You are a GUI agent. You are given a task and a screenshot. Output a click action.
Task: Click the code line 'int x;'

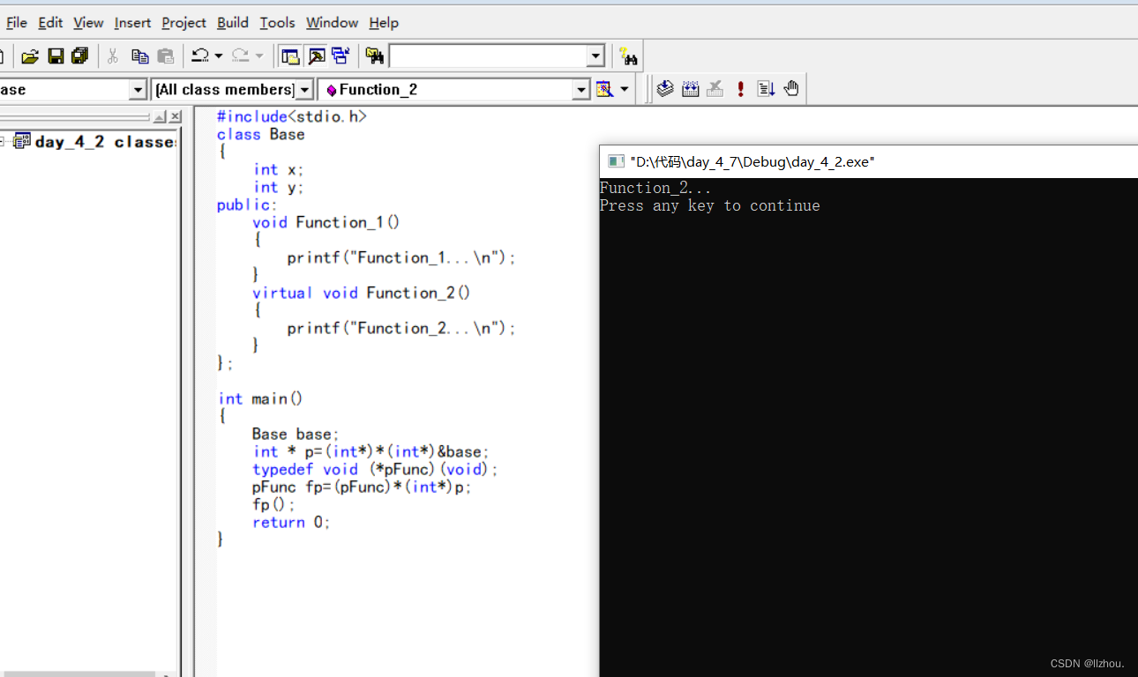[x=278, y=169]
